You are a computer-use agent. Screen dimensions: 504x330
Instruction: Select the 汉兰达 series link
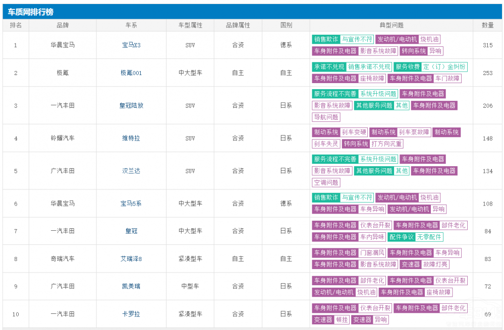pyautogui.click(x=131, y=171)
